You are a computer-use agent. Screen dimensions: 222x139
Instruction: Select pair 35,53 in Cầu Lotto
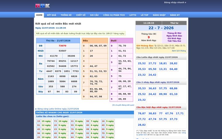click(142, 69)
